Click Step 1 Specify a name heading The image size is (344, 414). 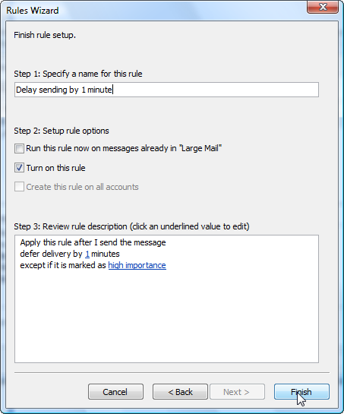[x=78, y=74]
